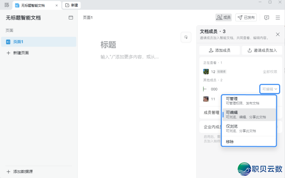Image resolution: width=285 pixels, height=178 pixels.
Task: Click the 新建 tab button
Action: (71, 5)
